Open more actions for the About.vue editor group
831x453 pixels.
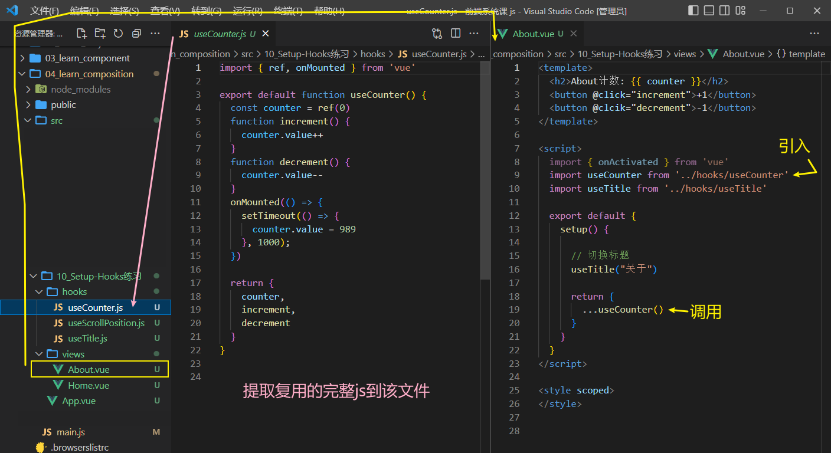pos(814,34)
